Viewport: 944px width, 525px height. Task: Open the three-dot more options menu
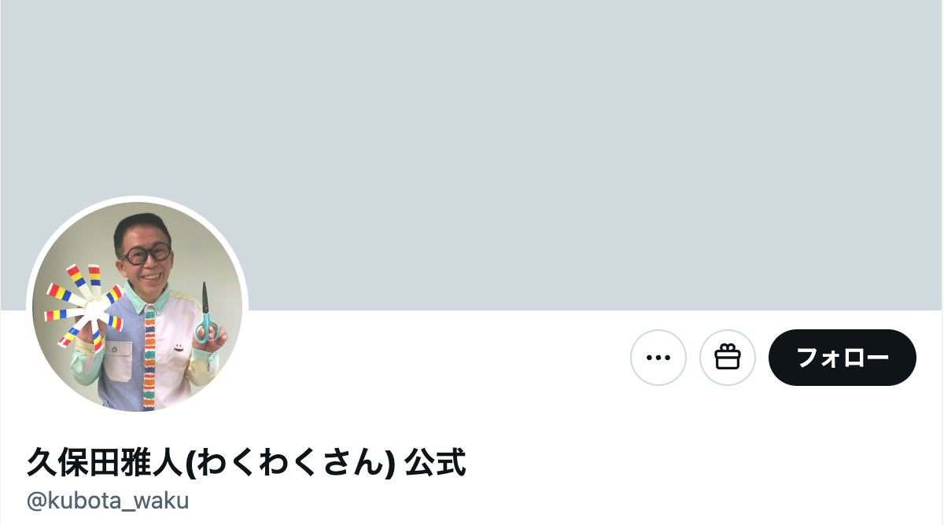658,358
